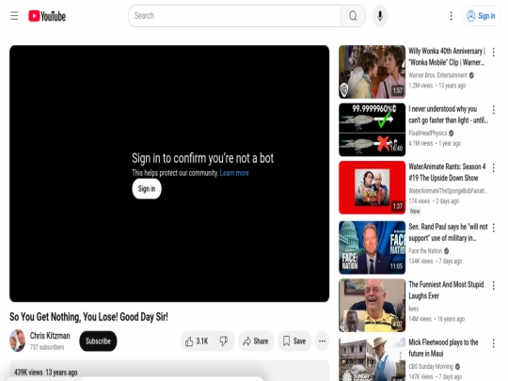The image size is (508, 381).
Task: Open options for faster than light video
Action: click(494, 110)
